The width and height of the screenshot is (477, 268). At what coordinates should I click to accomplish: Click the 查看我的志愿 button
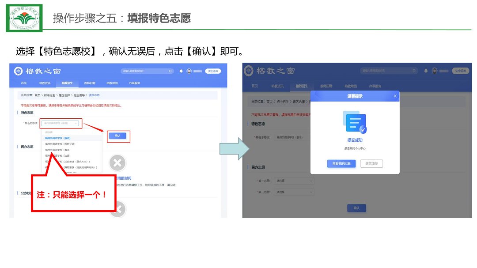click(341, 164)
